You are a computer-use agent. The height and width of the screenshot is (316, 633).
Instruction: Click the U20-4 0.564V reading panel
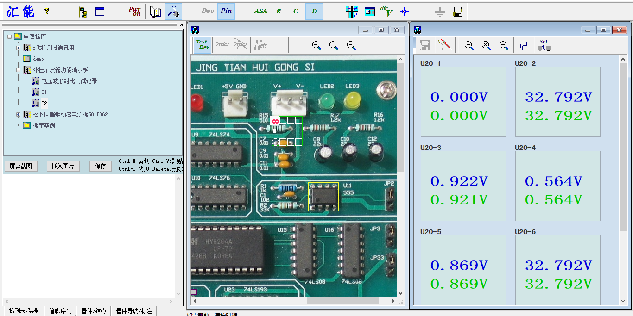point(558,186)
